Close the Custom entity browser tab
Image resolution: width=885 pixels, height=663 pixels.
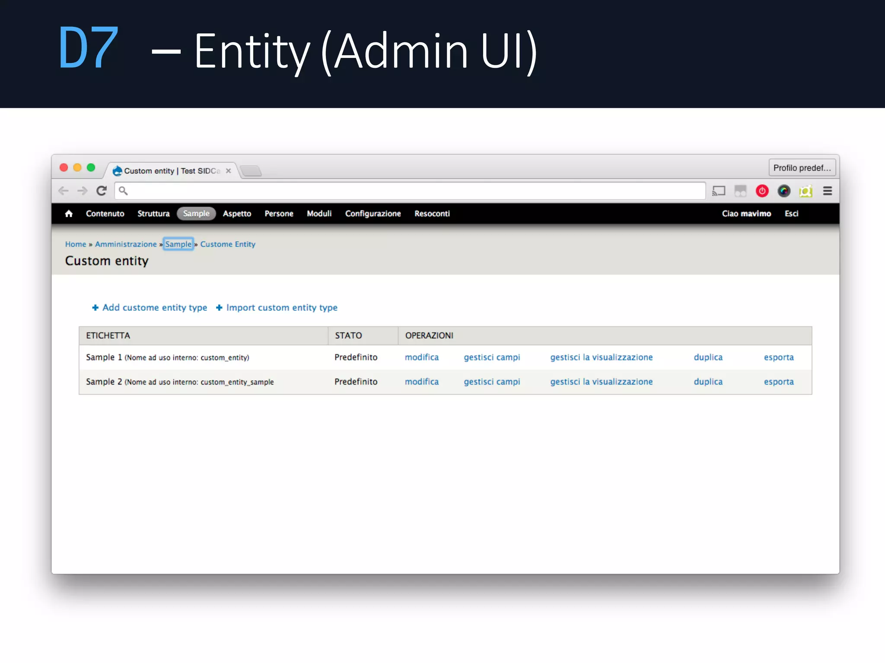[x=229, y=171]
